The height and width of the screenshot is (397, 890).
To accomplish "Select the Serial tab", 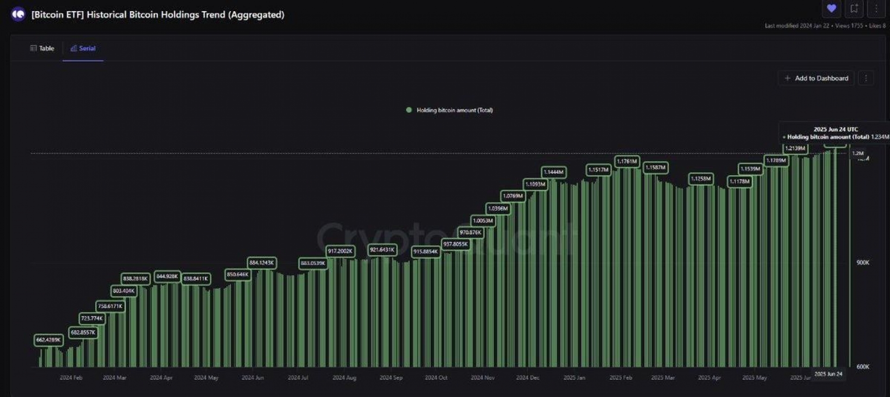I will coord(83,48).
